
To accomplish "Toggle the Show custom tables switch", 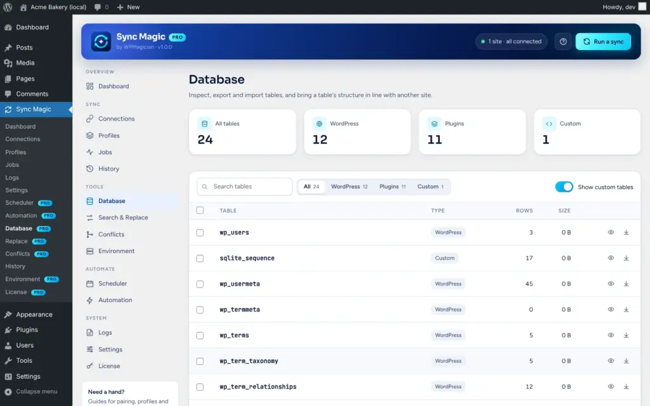I will 564,187.
